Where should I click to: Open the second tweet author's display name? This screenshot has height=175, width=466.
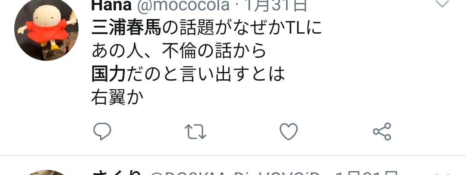(x=116, y=173)
